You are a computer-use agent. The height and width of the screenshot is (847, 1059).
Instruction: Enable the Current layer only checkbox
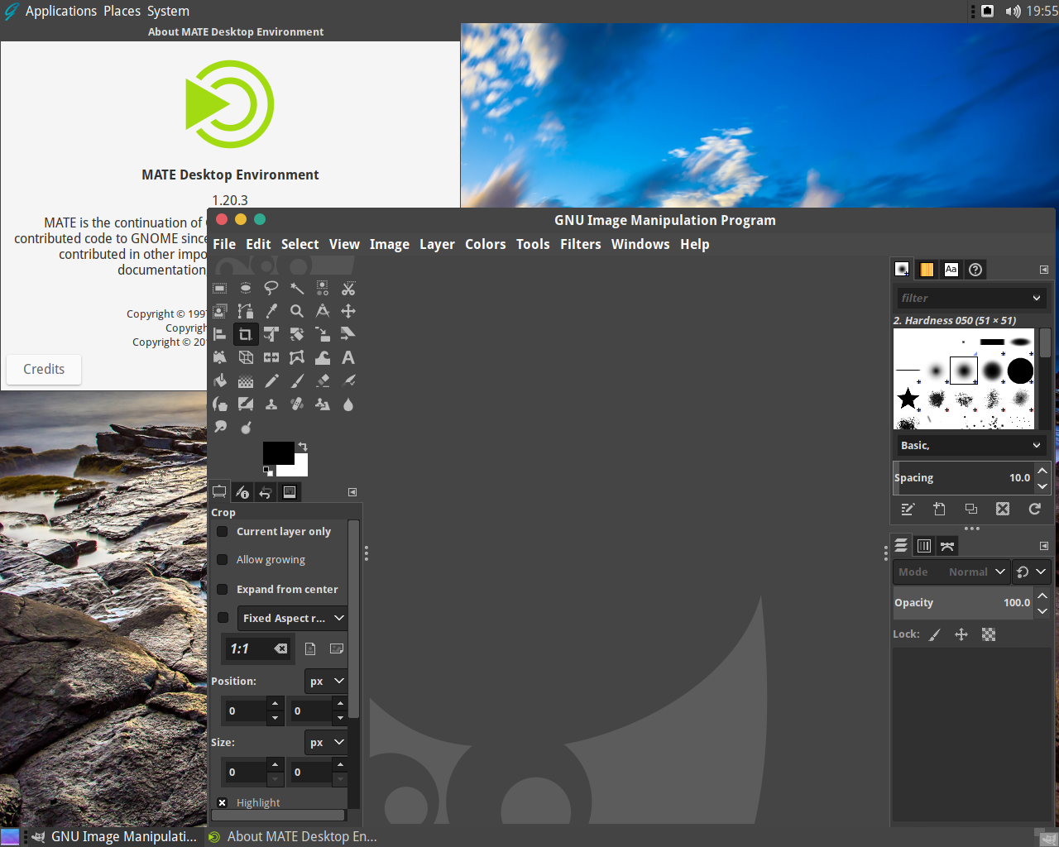pos(223,532)
